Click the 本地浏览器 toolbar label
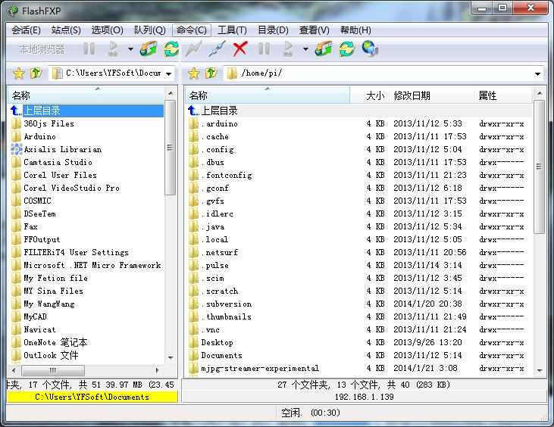Viewport: 554px width, 427px height. point(42,49)
